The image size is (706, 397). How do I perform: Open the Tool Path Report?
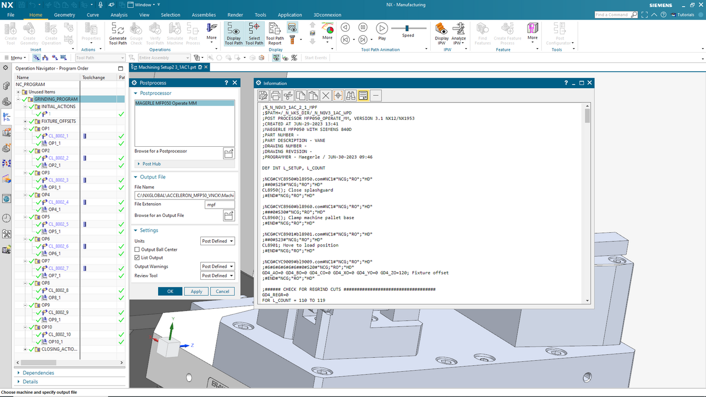[275, 33]
